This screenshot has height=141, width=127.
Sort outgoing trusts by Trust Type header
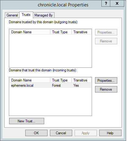coord(61,32)
